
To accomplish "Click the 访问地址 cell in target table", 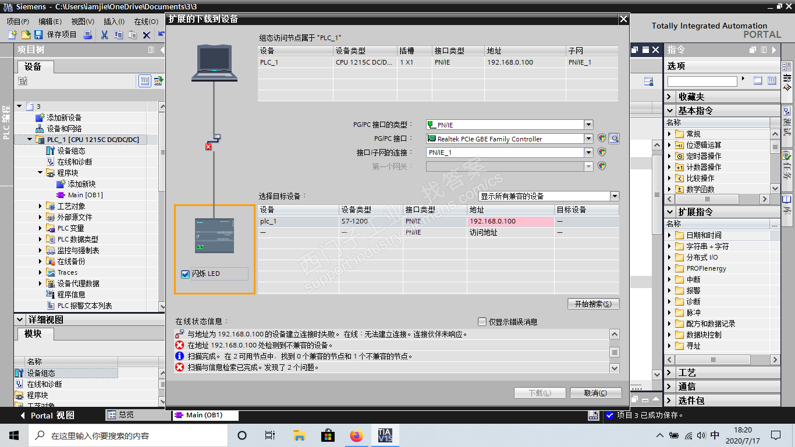I will (x=511, y=232).
